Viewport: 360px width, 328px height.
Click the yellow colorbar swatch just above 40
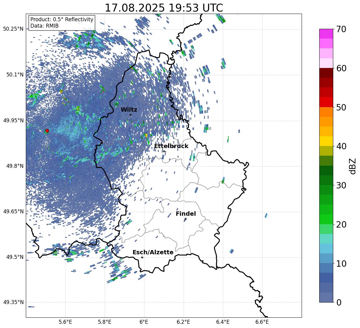(x=326, y=141)
